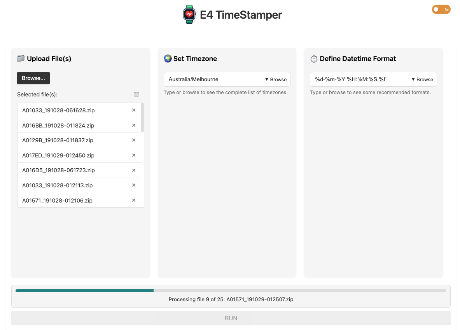Click the Define Datetime Format heading

pyautogui.click(x=358, y=59)
